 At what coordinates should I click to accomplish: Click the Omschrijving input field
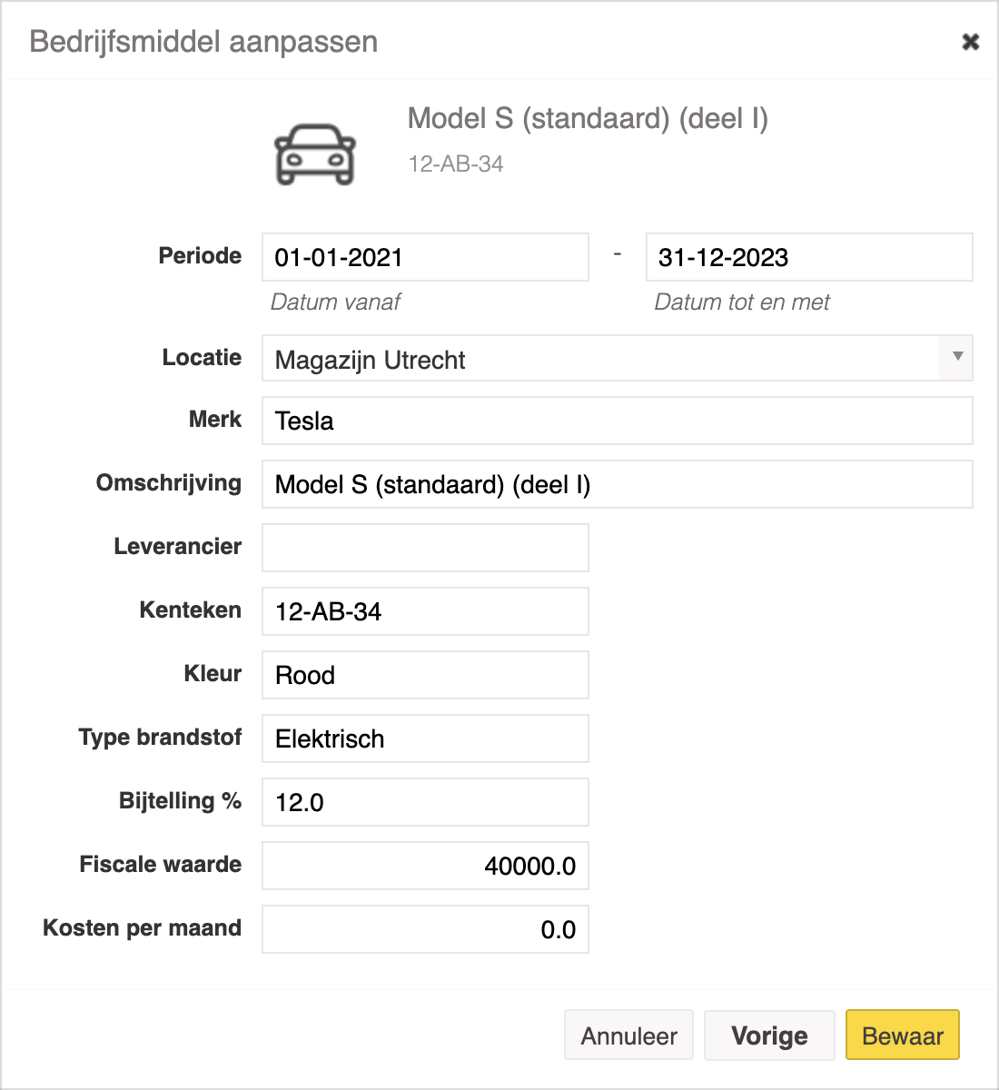tap(618, 484)
